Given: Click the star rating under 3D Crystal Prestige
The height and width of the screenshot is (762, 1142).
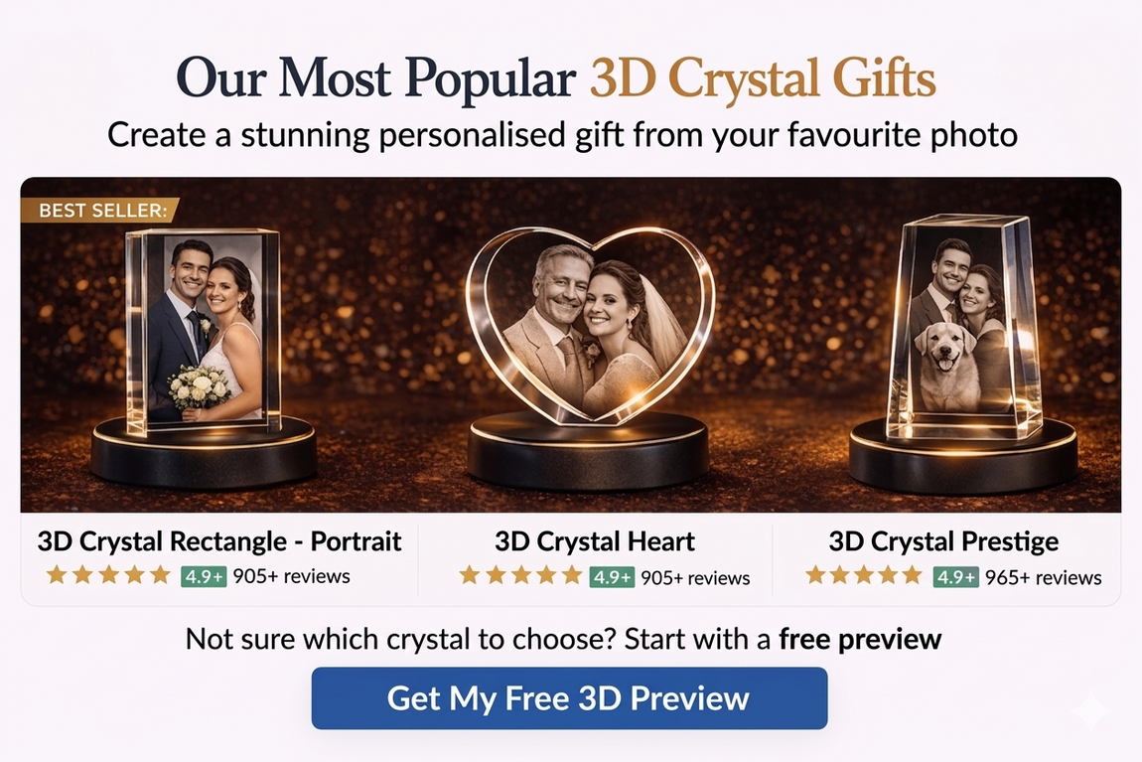Looking at the screenshot, I should point(865,576).
